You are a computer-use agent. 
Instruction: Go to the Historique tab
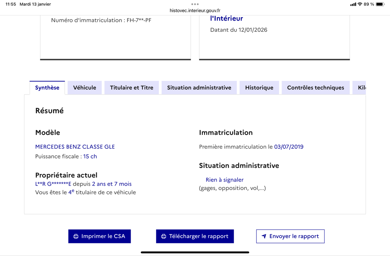click(259, 88)
